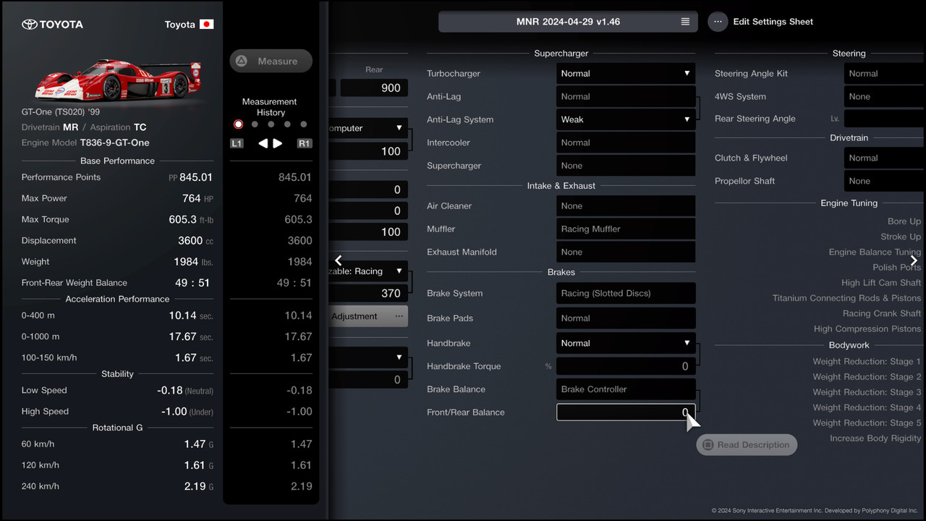Click the Measure button
The image size is (926, 521).
point(271,62)
